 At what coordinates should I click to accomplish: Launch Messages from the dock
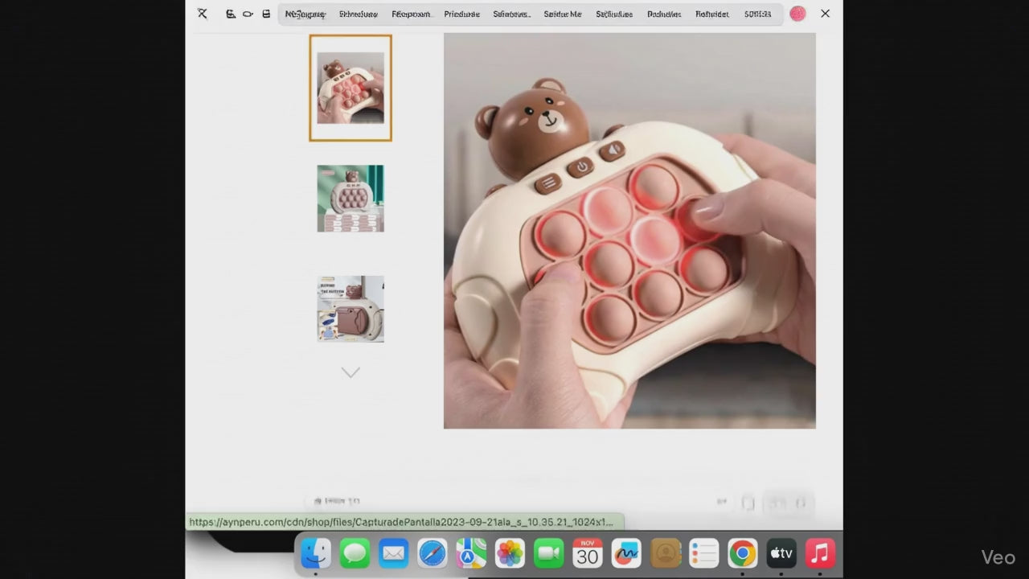[x=355, y=553]
